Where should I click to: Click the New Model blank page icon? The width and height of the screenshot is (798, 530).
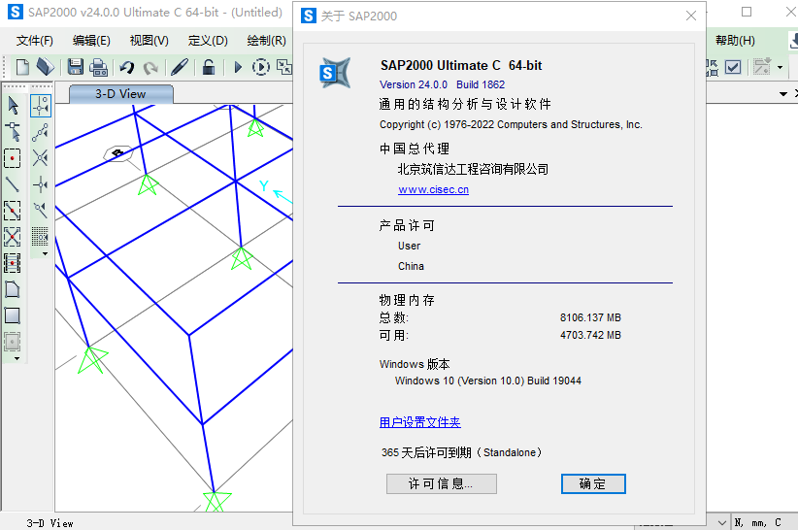pos(22,67)
